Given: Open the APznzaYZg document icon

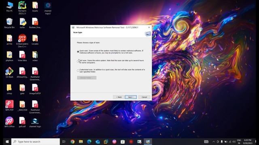Looking at the screenshot, I should 22,72.
